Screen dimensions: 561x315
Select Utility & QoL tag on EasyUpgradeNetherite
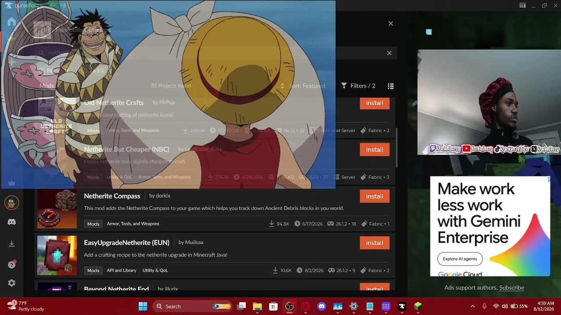[x=155, y=270]
